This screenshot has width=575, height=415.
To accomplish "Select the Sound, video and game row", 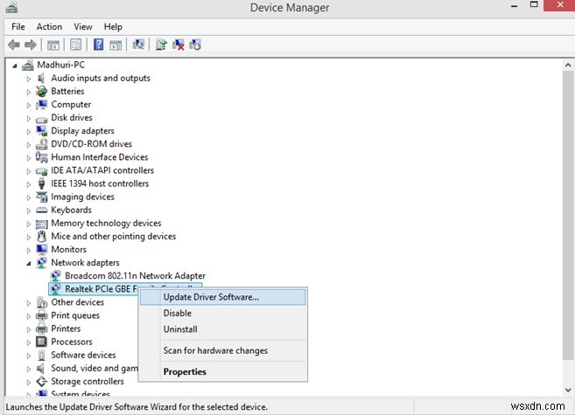I will [x=95, y=368].
